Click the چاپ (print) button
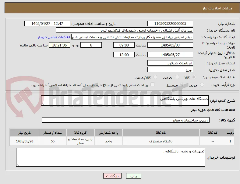This screenshot has height=184, width=240. click(133, 176)
